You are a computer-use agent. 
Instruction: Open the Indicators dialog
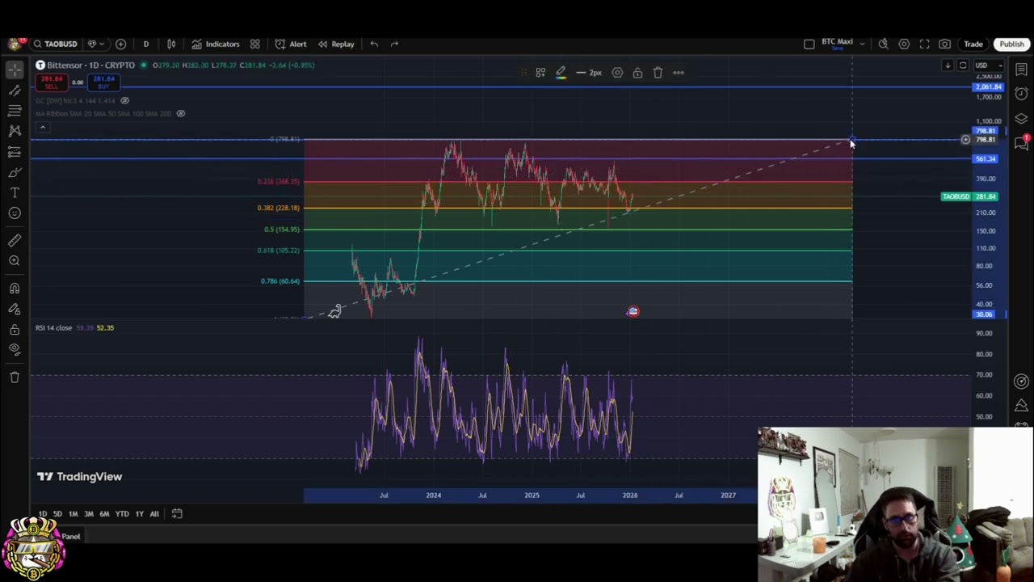point(216,44)
